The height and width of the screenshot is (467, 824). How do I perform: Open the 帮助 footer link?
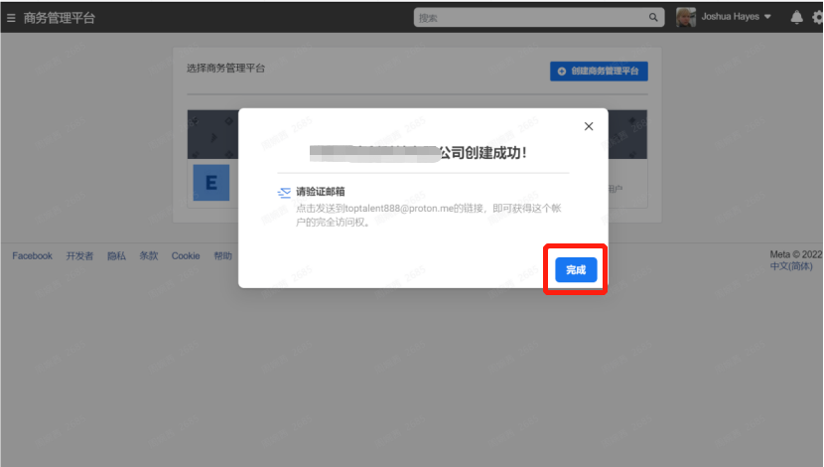click(x=222, y=256)
